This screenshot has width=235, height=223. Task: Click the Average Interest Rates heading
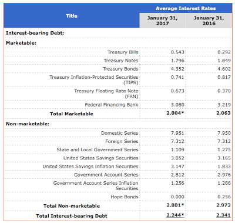coord(186,8)
